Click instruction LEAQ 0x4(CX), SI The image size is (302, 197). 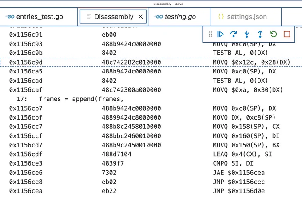(x=242, y=154)
